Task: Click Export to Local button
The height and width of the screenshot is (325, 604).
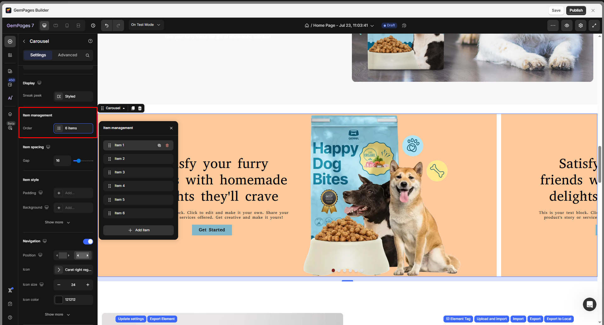Action: tap(559, 319)
